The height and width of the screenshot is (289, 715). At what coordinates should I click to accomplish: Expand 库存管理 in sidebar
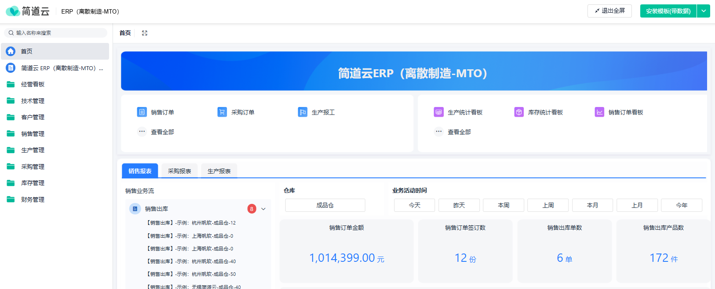(x=55, y=183)
